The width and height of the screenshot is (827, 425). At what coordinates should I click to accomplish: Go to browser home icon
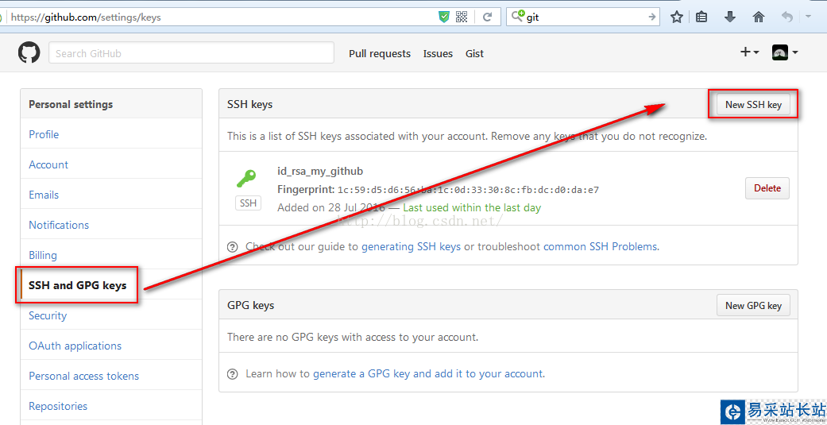pyautogui.click(x=759, y=17)
